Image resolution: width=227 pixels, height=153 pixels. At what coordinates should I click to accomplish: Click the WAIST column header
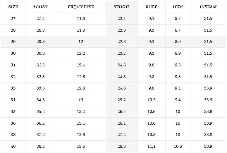(41, 7)
